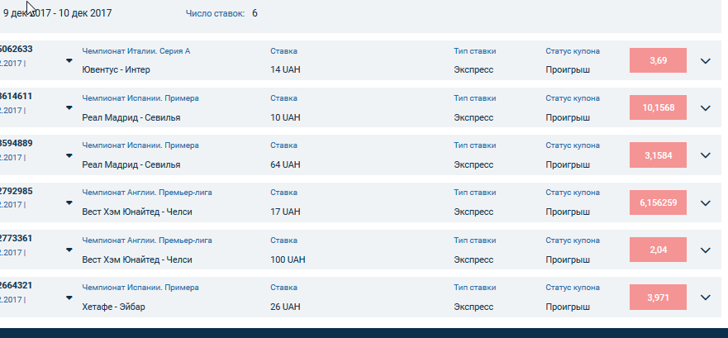Expand the 17 UAH Вест Хэм coupon chevron
The image size is (728, 338).
click(x=705, y=203)
